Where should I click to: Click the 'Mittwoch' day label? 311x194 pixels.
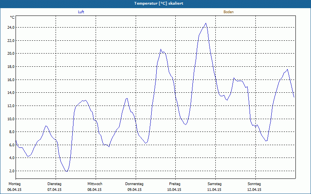pyautogui.click(x=95, y=184)
